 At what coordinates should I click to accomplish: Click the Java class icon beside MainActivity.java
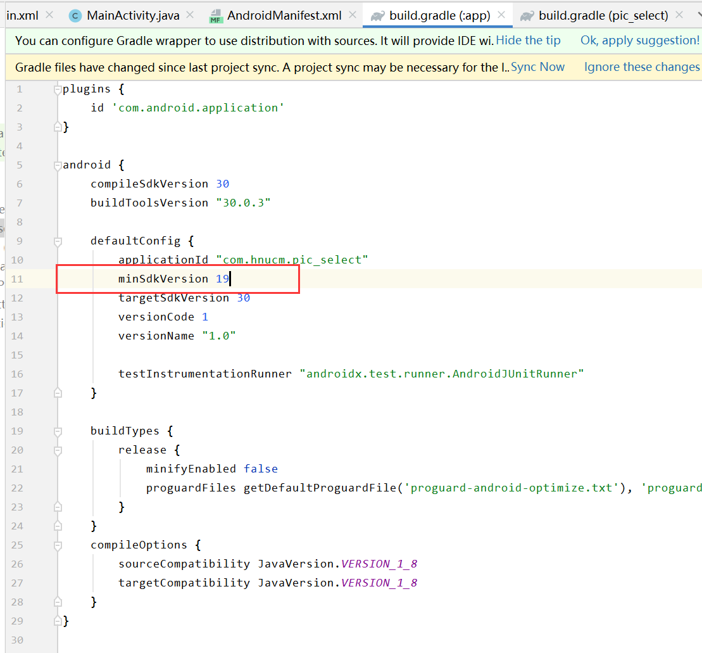click(x=75, y=16)
